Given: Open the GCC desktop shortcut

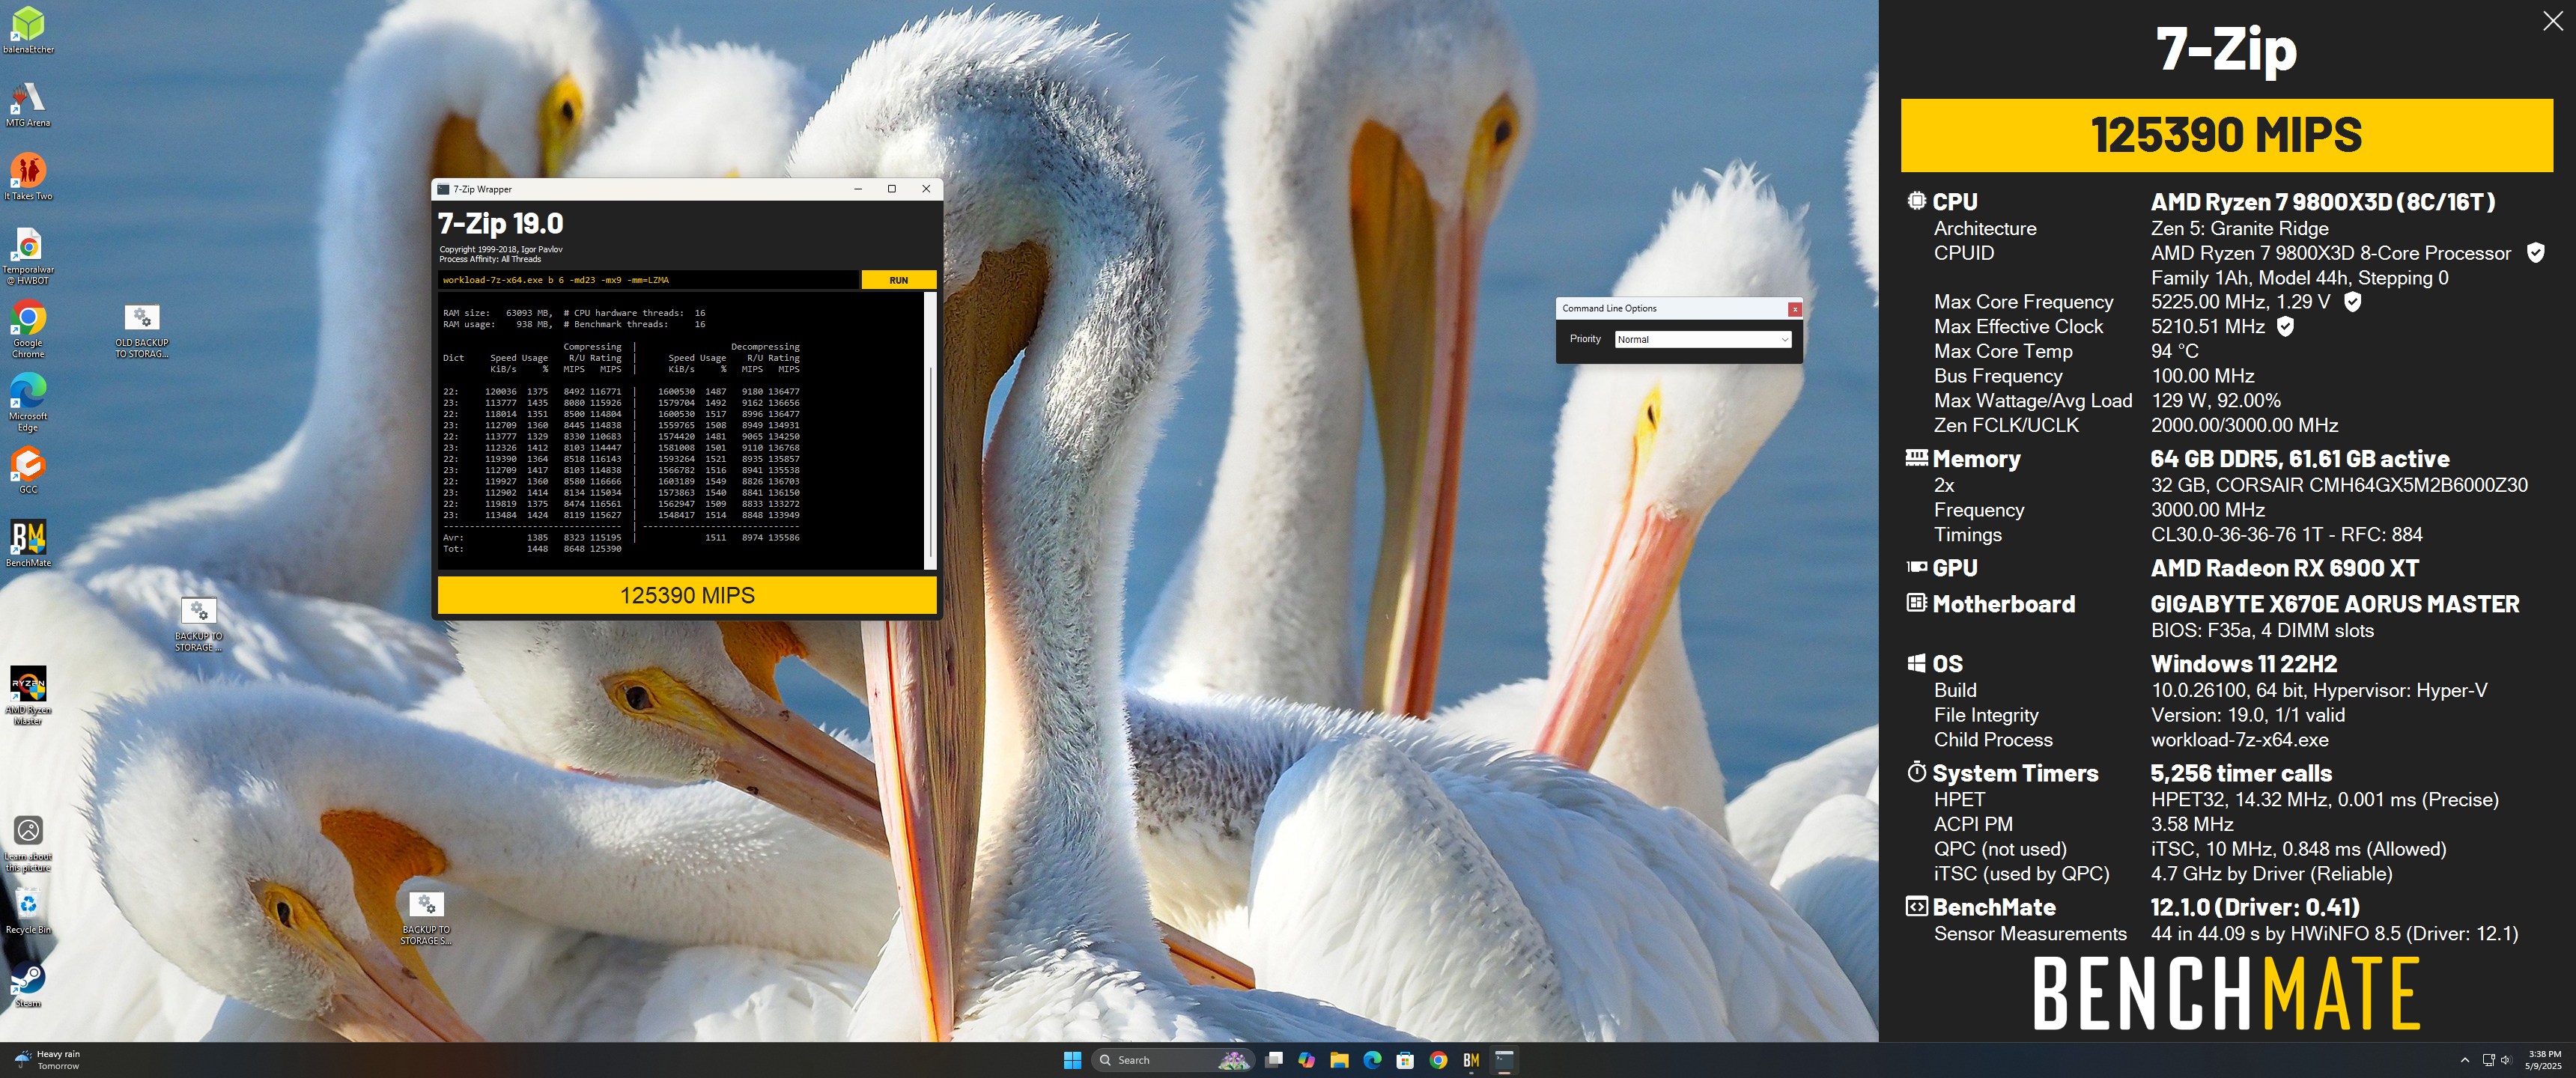Looking at the screenshot, I should (28, 470).
